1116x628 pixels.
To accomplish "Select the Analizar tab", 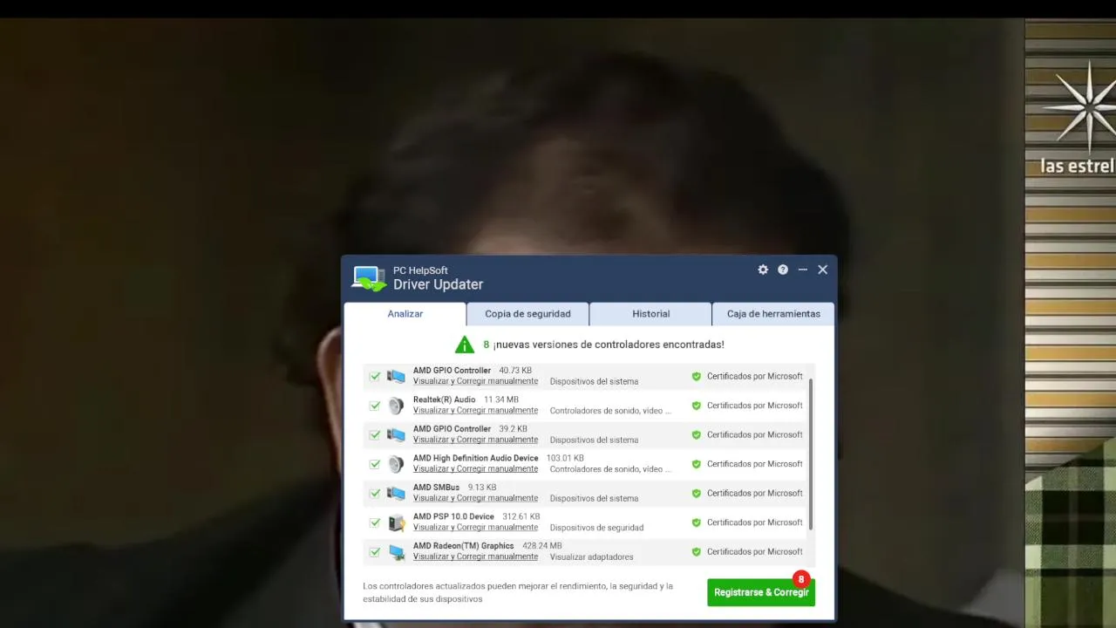I will [x=405, y=314].
